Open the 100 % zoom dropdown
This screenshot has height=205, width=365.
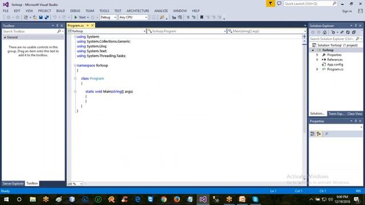pos(75,184)
